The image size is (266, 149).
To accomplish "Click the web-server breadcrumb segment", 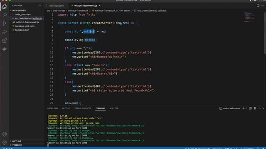I will (59, 11).
